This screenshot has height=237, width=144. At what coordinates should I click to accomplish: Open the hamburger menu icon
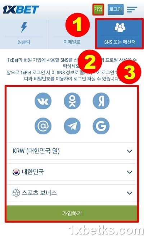pyautogui.click(x=132, y=9)
